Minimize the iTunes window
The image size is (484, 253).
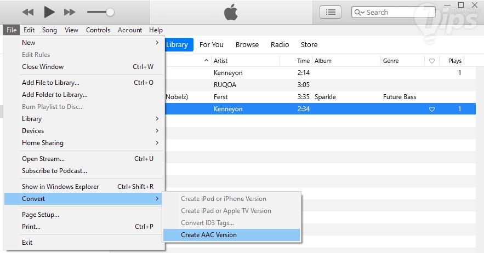(447, 5)
